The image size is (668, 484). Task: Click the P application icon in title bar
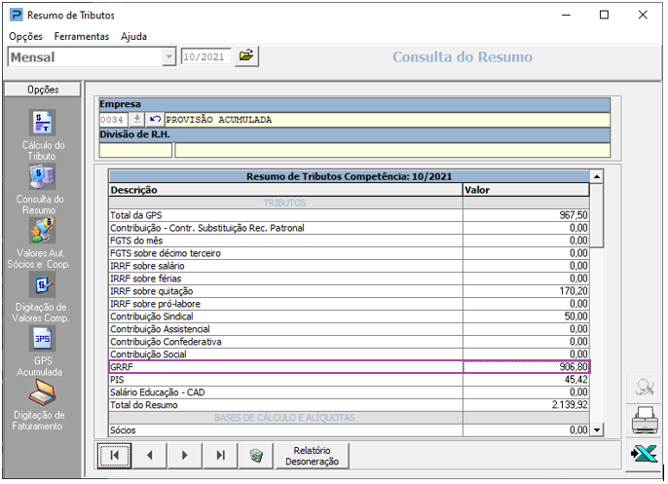17,16
